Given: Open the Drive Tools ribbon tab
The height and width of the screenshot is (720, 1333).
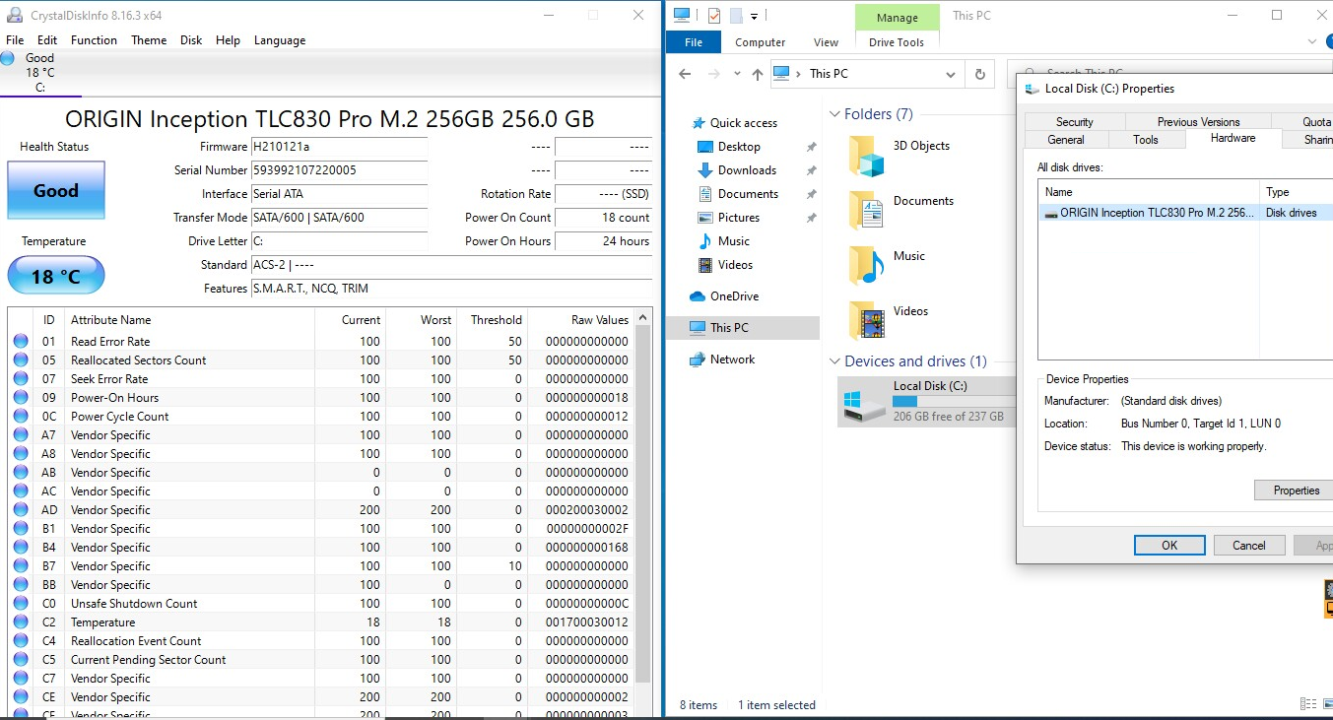Looking at the screenshot, I should 897,42.
